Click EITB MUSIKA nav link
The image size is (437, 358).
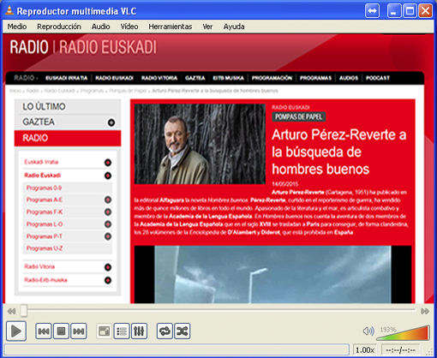[x=229, y=78]
